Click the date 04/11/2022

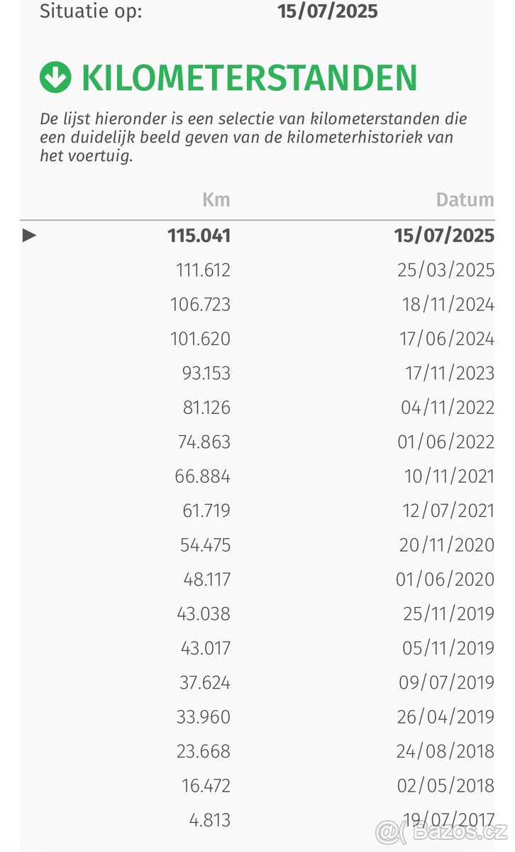pos(447,408)
